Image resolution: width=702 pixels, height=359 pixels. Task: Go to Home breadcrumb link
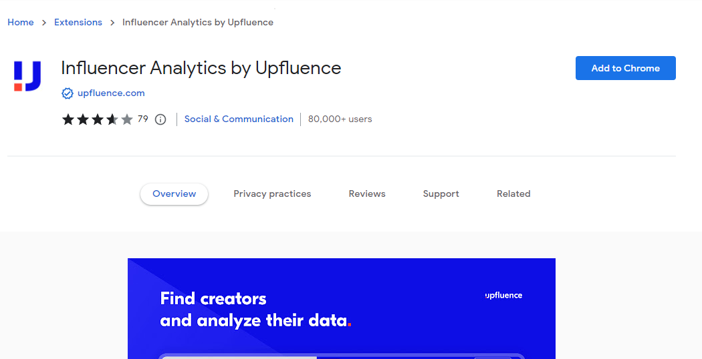(x=21, y=22)
